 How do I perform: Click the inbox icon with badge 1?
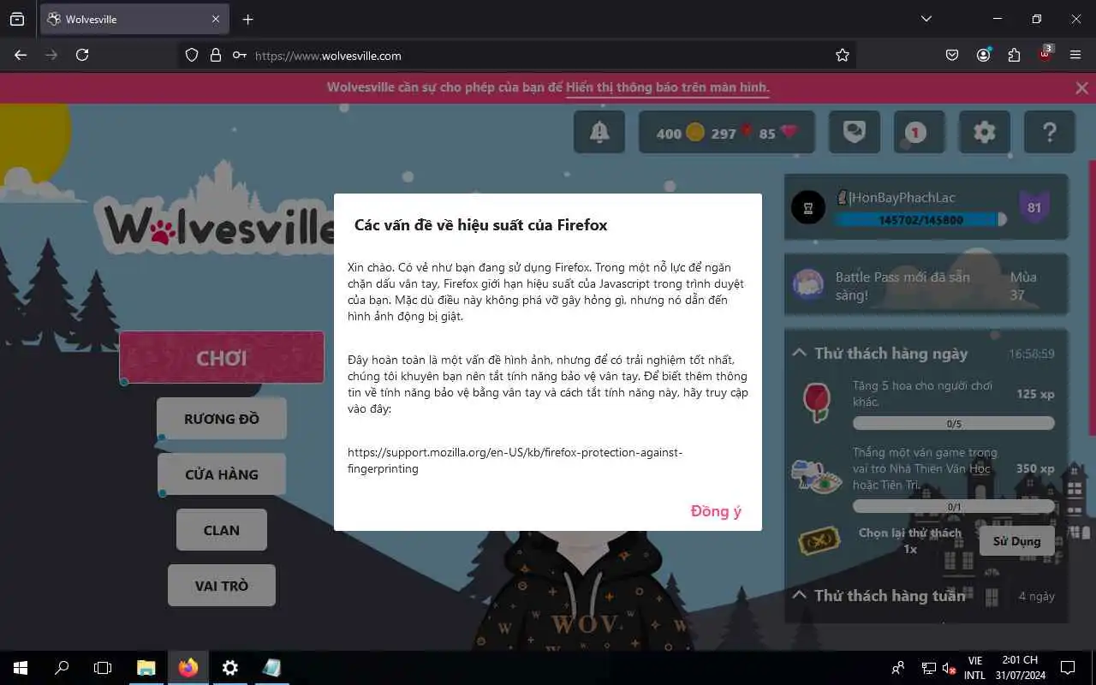coord(919,132)
